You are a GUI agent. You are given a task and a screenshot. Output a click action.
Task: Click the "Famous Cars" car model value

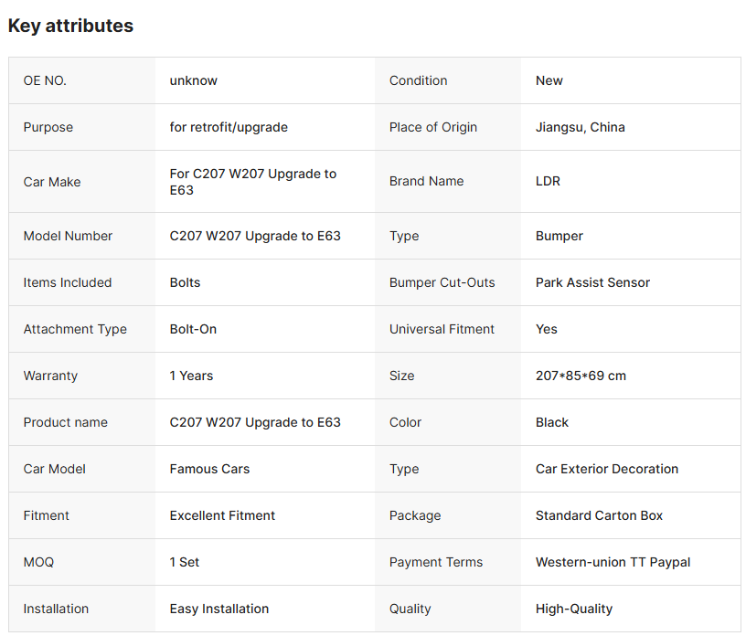click(209, 469)
